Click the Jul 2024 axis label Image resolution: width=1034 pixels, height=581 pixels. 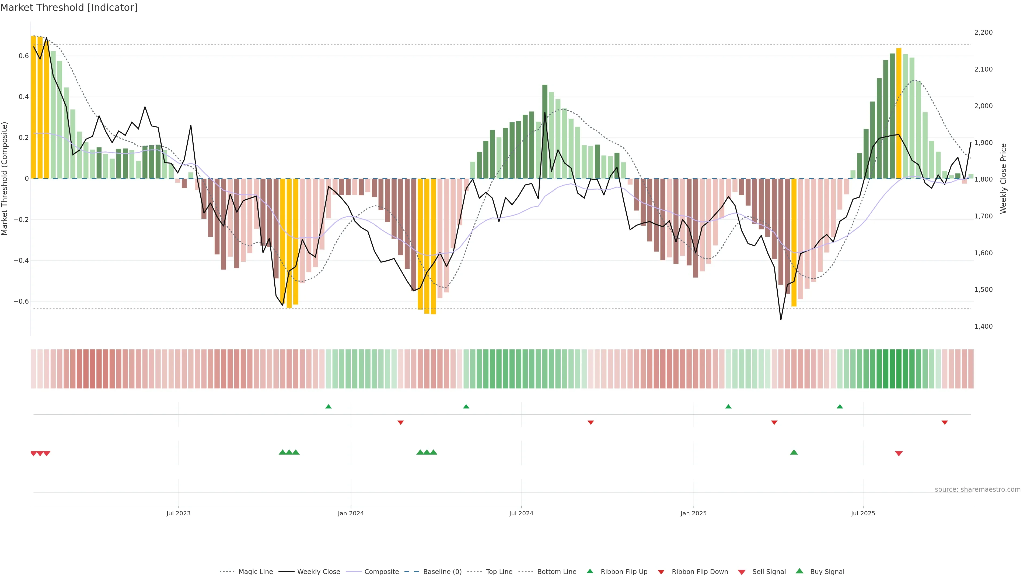(x=521, y=513)
